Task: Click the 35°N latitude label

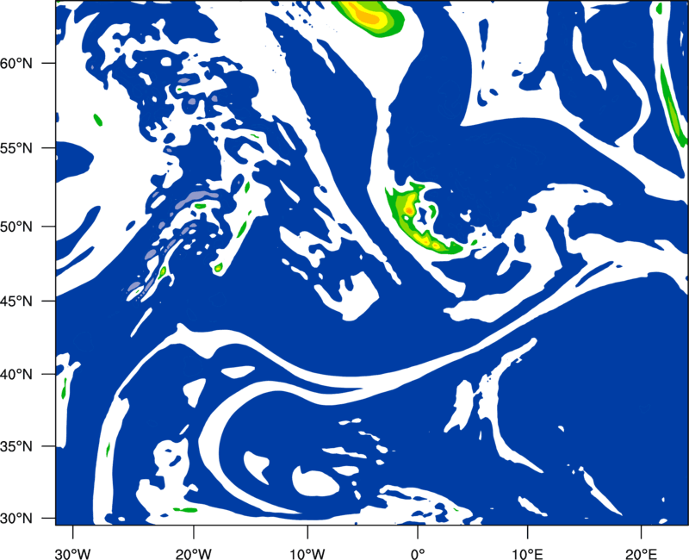Action: (16, 446)
